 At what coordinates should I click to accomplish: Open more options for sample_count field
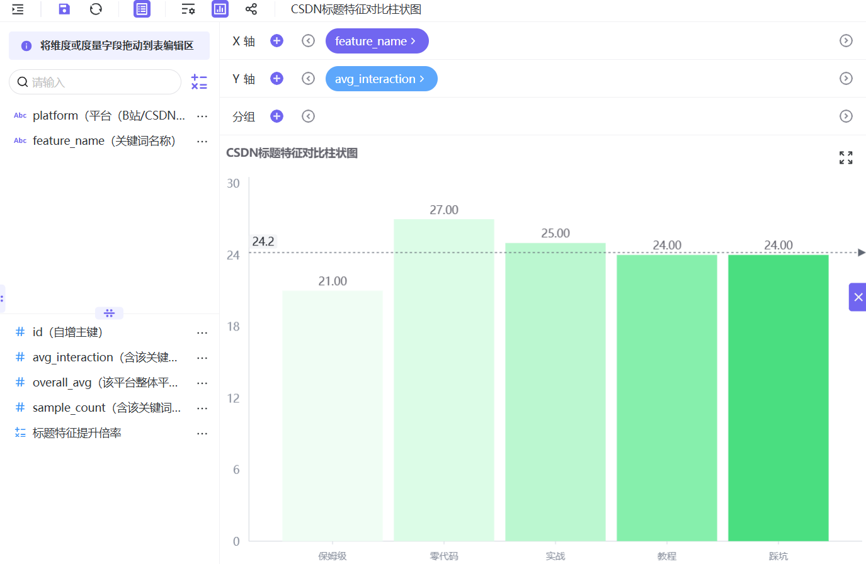coord(202,408)
